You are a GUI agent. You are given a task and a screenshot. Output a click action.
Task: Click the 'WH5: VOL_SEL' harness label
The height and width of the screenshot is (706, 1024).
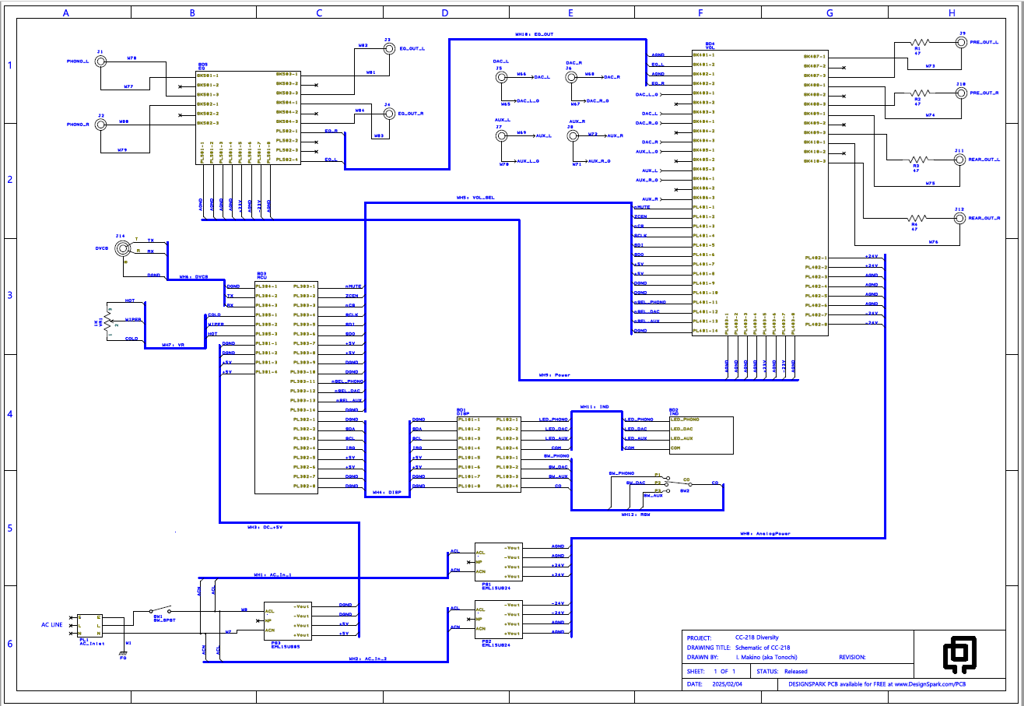click(x=475, y=198)
